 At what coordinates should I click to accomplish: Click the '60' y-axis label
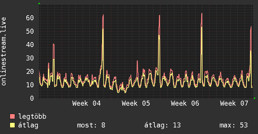[x=30, y=18]
